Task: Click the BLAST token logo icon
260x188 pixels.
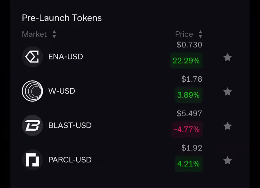Action: tap(32, 125)
